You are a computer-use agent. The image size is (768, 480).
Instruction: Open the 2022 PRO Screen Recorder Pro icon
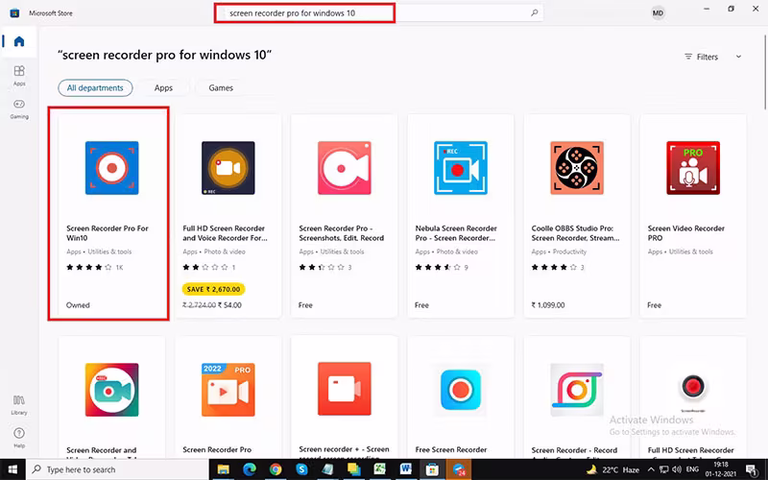228,390
